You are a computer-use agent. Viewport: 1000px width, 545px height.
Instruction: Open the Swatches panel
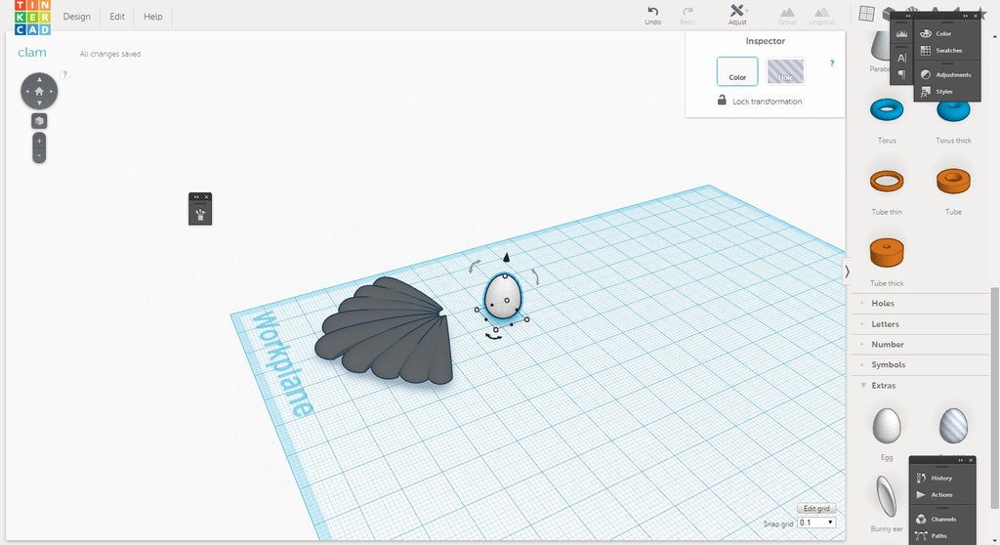tap(942, 51)
